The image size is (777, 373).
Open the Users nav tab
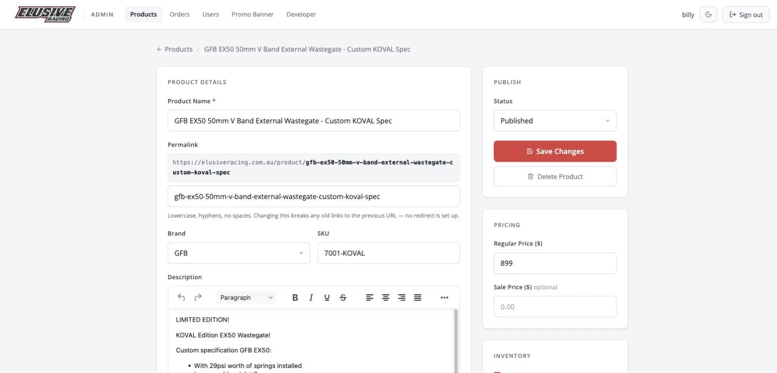tap(210, 14)
